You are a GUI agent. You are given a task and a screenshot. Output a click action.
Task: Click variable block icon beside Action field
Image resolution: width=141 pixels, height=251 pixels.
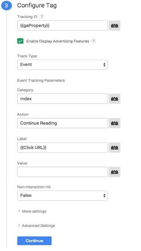click(x=114, y=123)
